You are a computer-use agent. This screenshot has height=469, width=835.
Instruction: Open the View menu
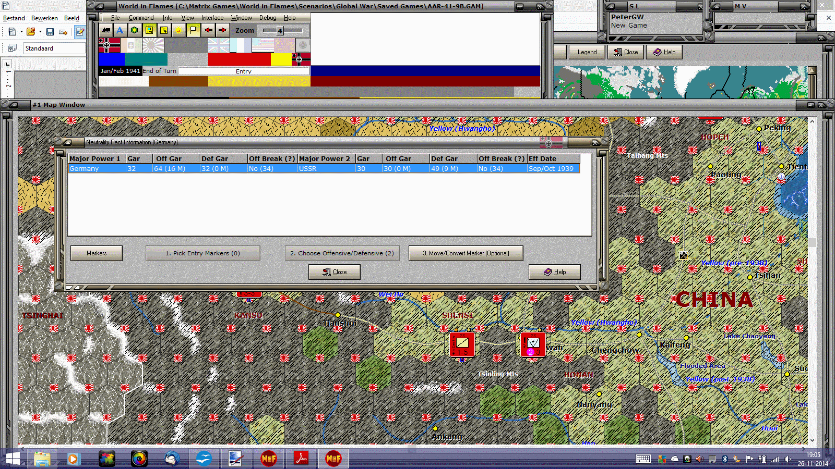pos(187,18)
